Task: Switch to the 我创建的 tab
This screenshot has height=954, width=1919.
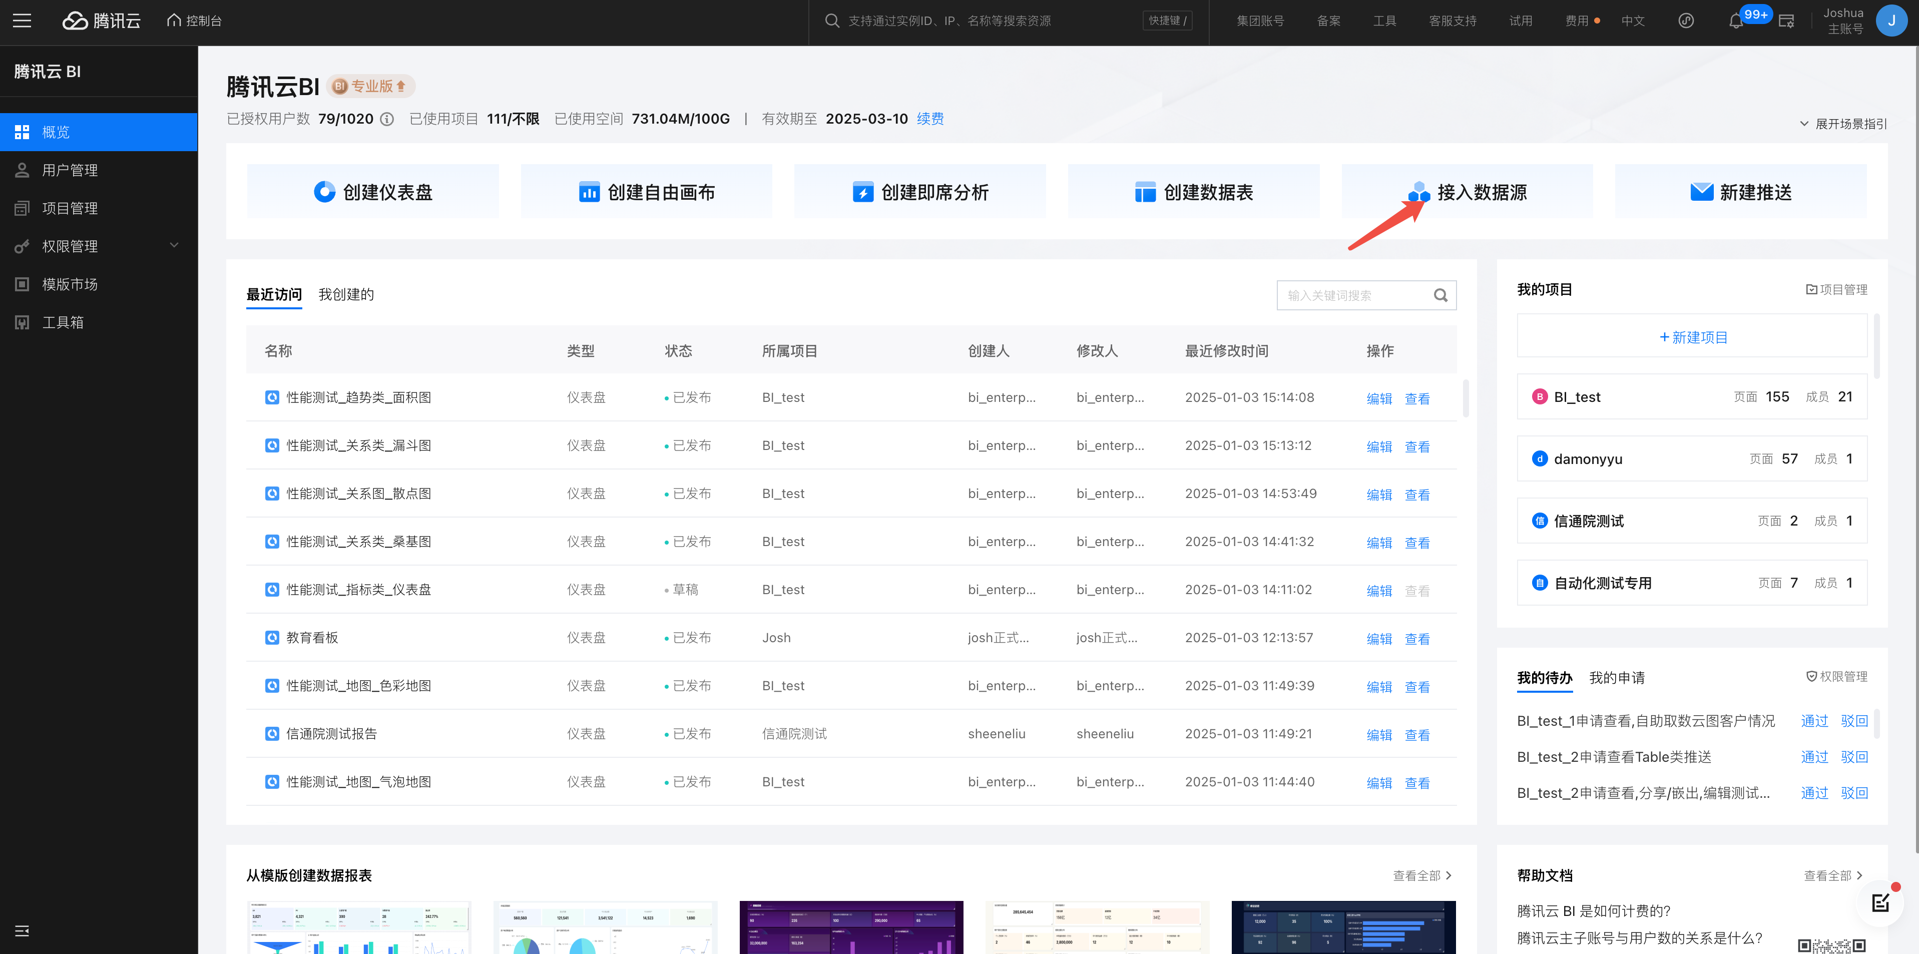Action: pos(346,295)
